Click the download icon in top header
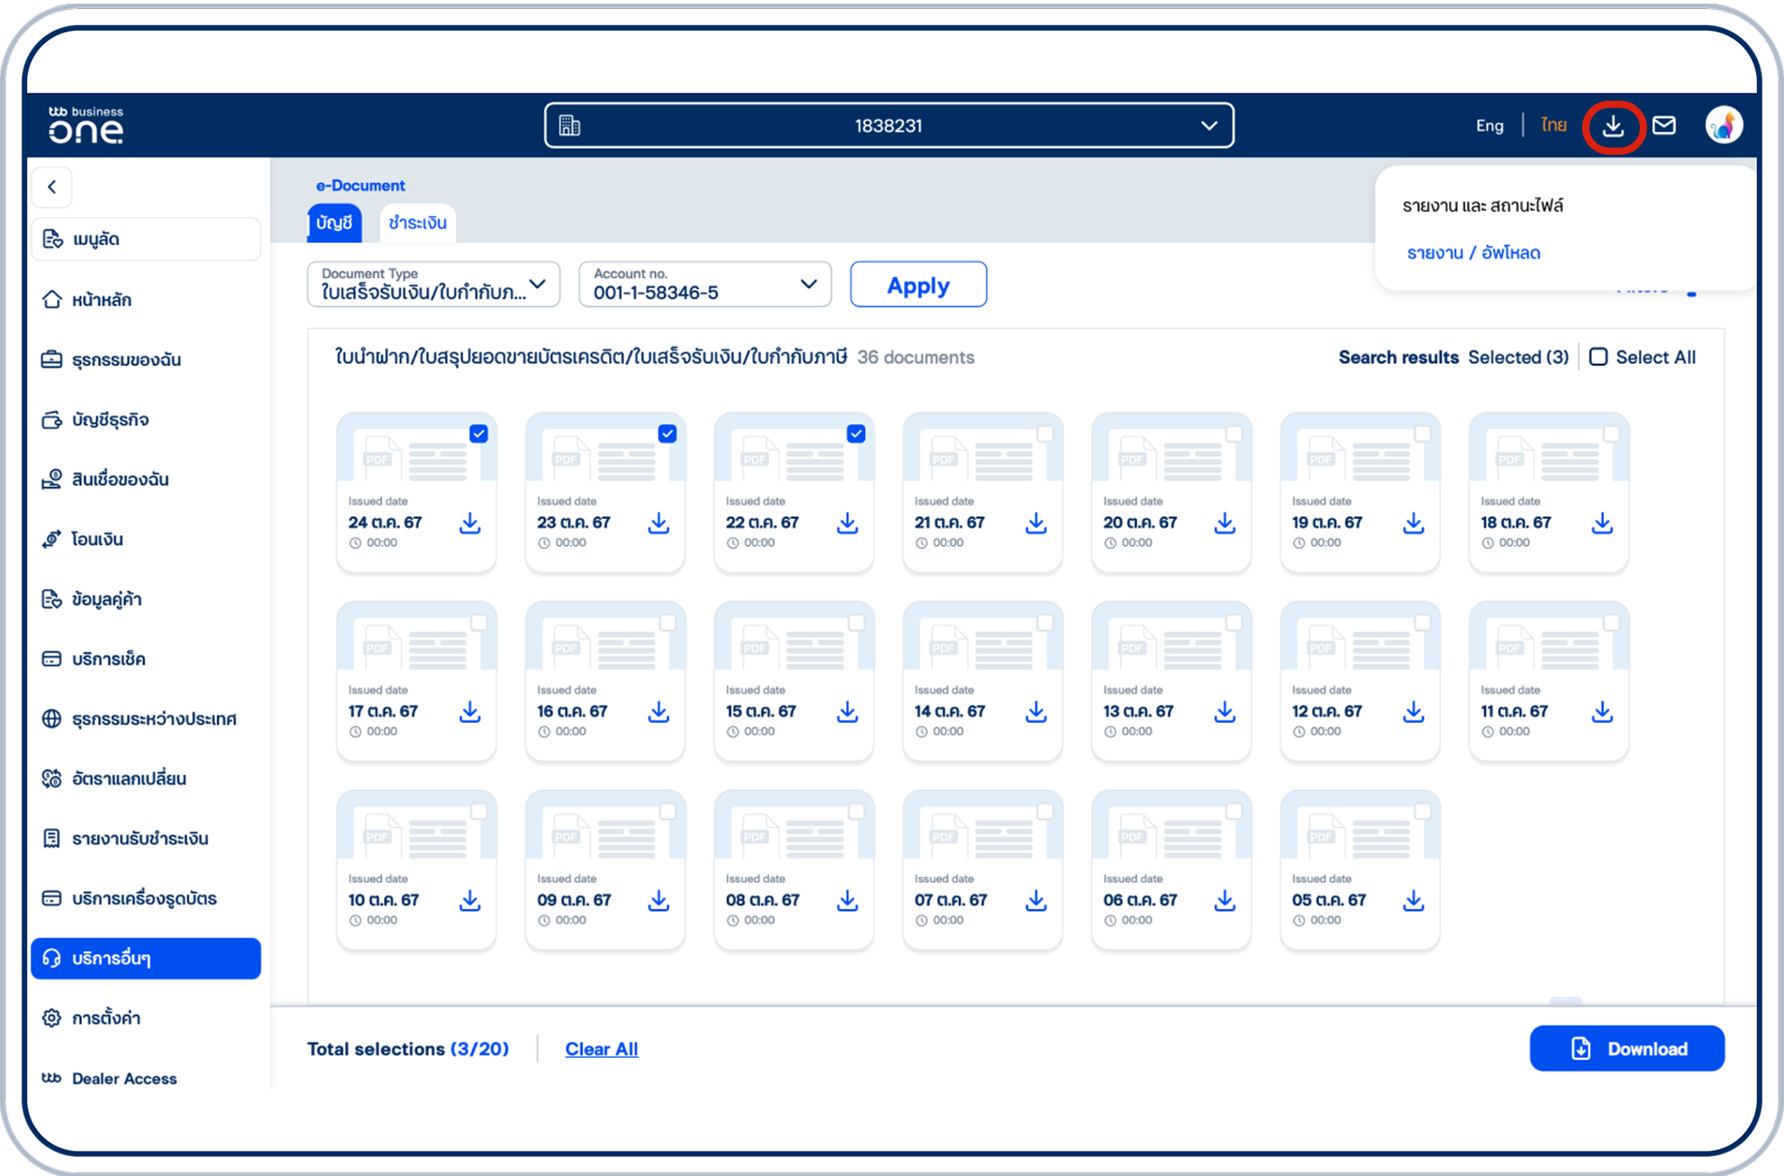This screenshot has width=1784, height=1176. pos(1613,126)
